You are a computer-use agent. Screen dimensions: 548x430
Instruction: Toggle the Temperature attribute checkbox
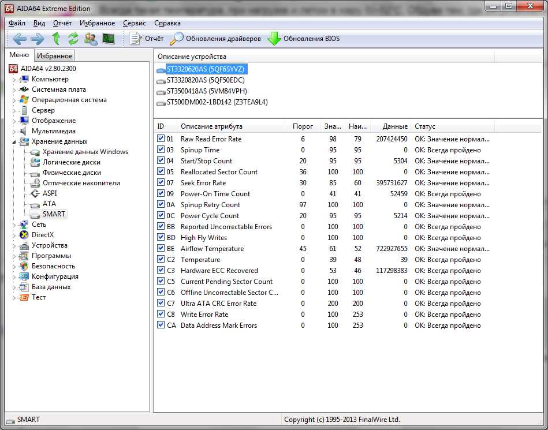[161, 260]
